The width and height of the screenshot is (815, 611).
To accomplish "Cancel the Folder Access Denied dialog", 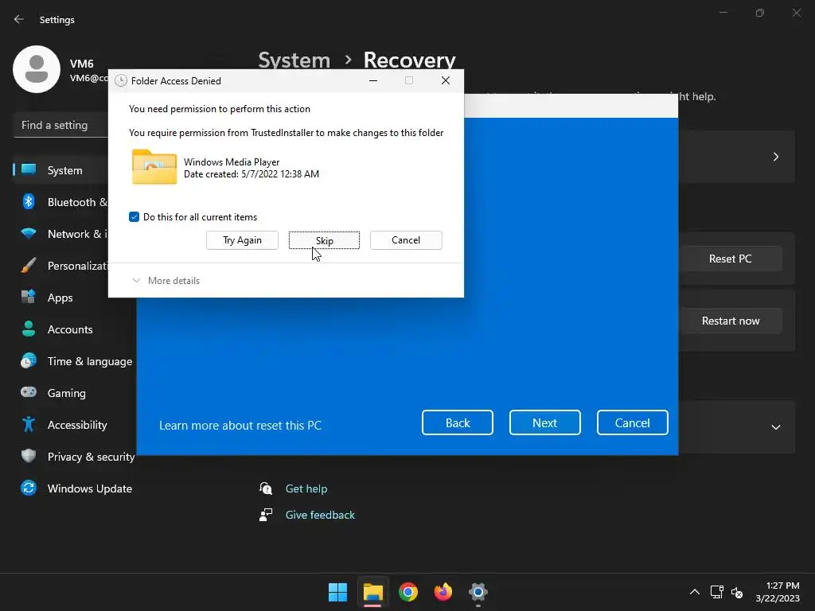I will [406, 240].
